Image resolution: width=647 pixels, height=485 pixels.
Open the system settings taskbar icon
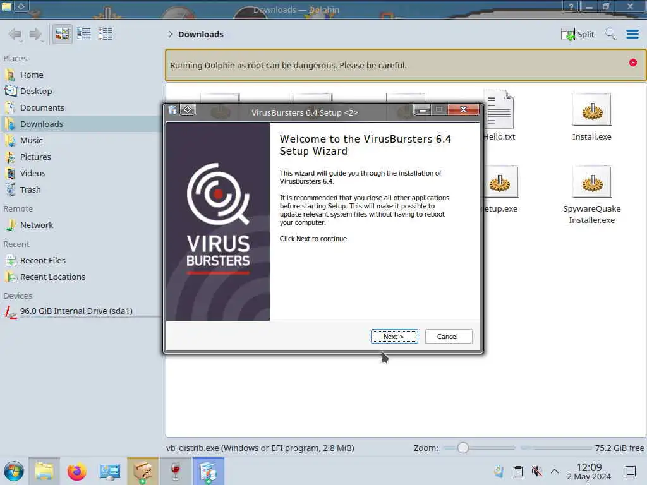(110, 471)
